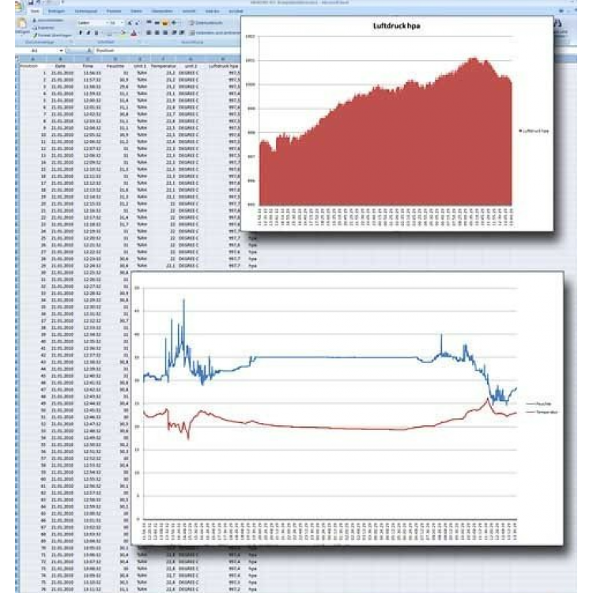Viewport: 593px width, 593px height.
Task: Decrease the font size with the smaller A
Action: 137,23
